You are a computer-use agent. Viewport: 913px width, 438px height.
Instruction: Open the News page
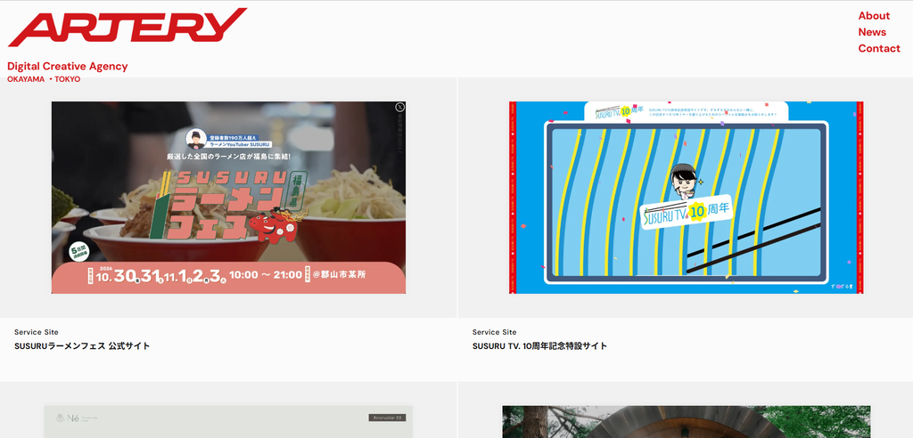(x=872, y=32)
